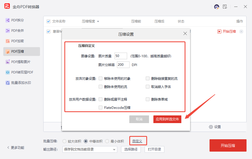
Task: Enable 删除表单域 checkbox
Action: click(x=148, y=99)
